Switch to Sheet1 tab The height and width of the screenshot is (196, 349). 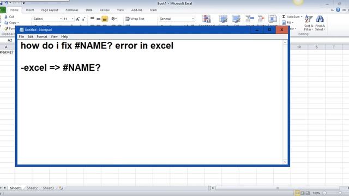click(x=16, y=188)
